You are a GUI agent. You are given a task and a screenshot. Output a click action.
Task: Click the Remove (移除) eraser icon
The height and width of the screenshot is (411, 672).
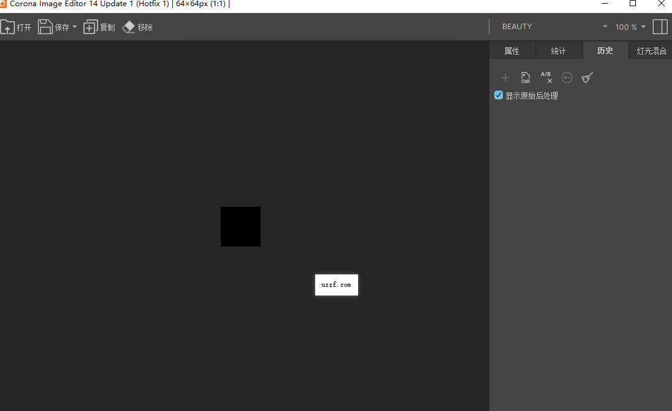(129, 27)
